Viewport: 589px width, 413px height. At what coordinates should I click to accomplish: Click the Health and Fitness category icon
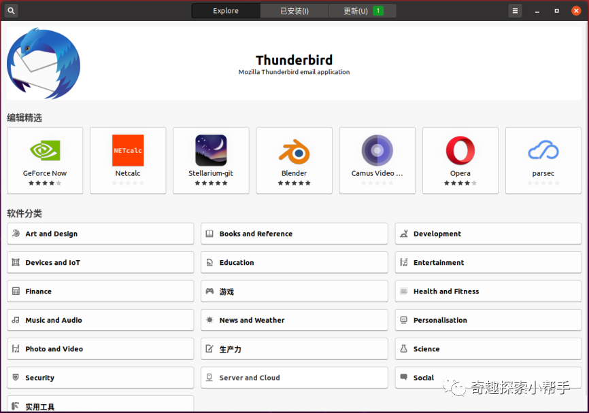[x=404, y=291]
